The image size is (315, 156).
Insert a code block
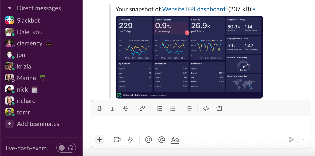tap(219, 108)
